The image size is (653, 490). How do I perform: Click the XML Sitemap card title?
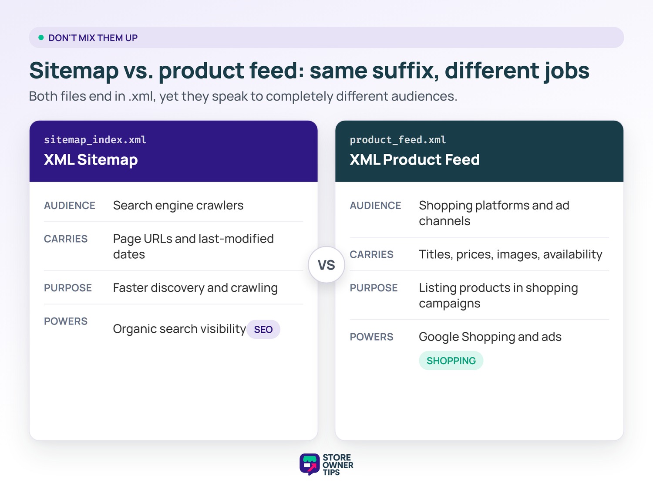[91, 159]
